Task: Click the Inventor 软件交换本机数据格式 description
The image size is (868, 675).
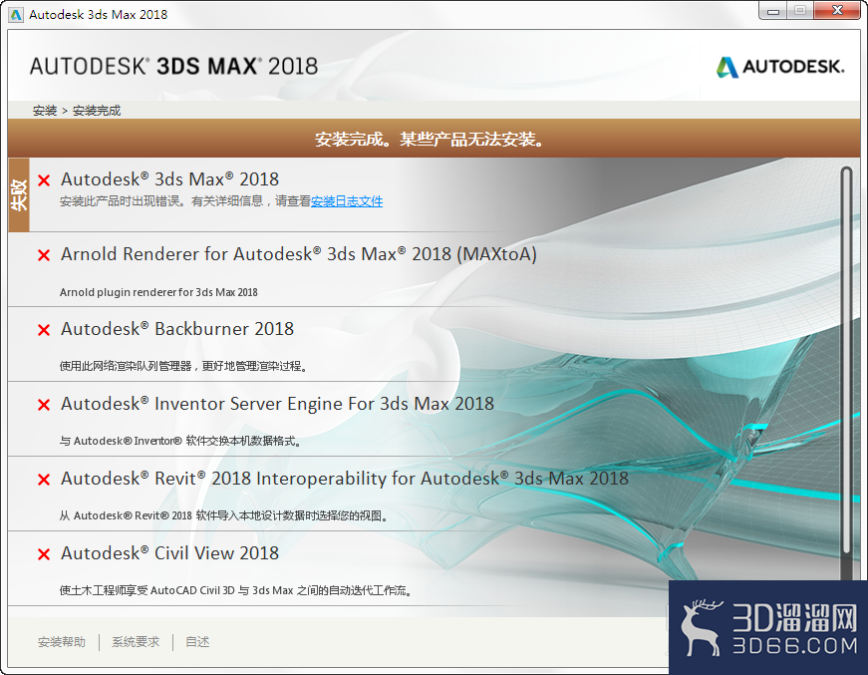Action: pyautogui.click(x=180, y=441)
